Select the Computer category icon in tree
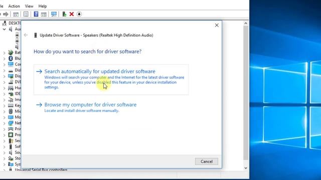Image resolution: width=321 pixels, height=180 pixels. pos(11,64)
